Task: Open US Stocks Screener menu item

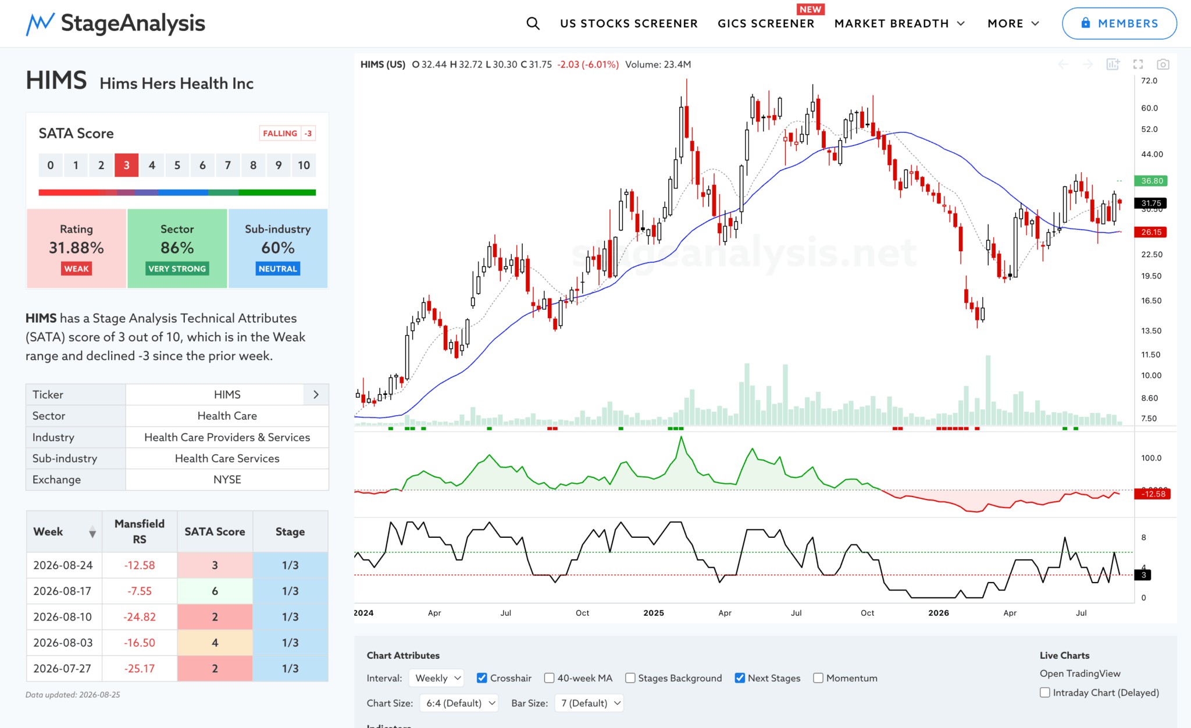Action: pyautogui.click(x=629, y=23)
